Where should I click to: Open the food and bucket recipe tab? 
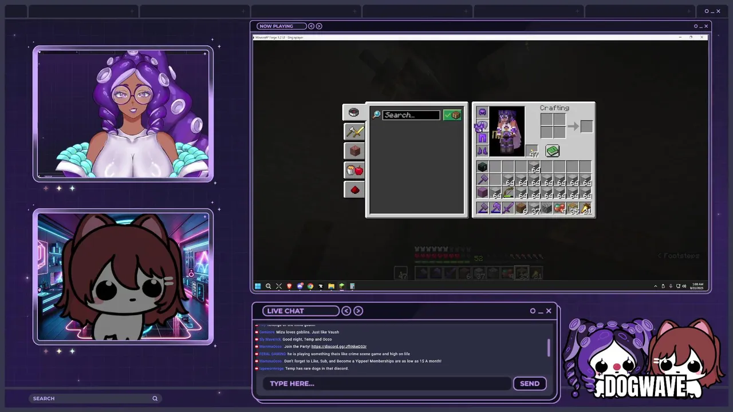(x=354, y=171)
